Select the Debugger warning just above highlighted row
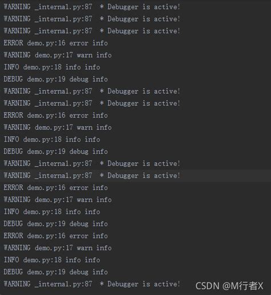 click(92, 163)
